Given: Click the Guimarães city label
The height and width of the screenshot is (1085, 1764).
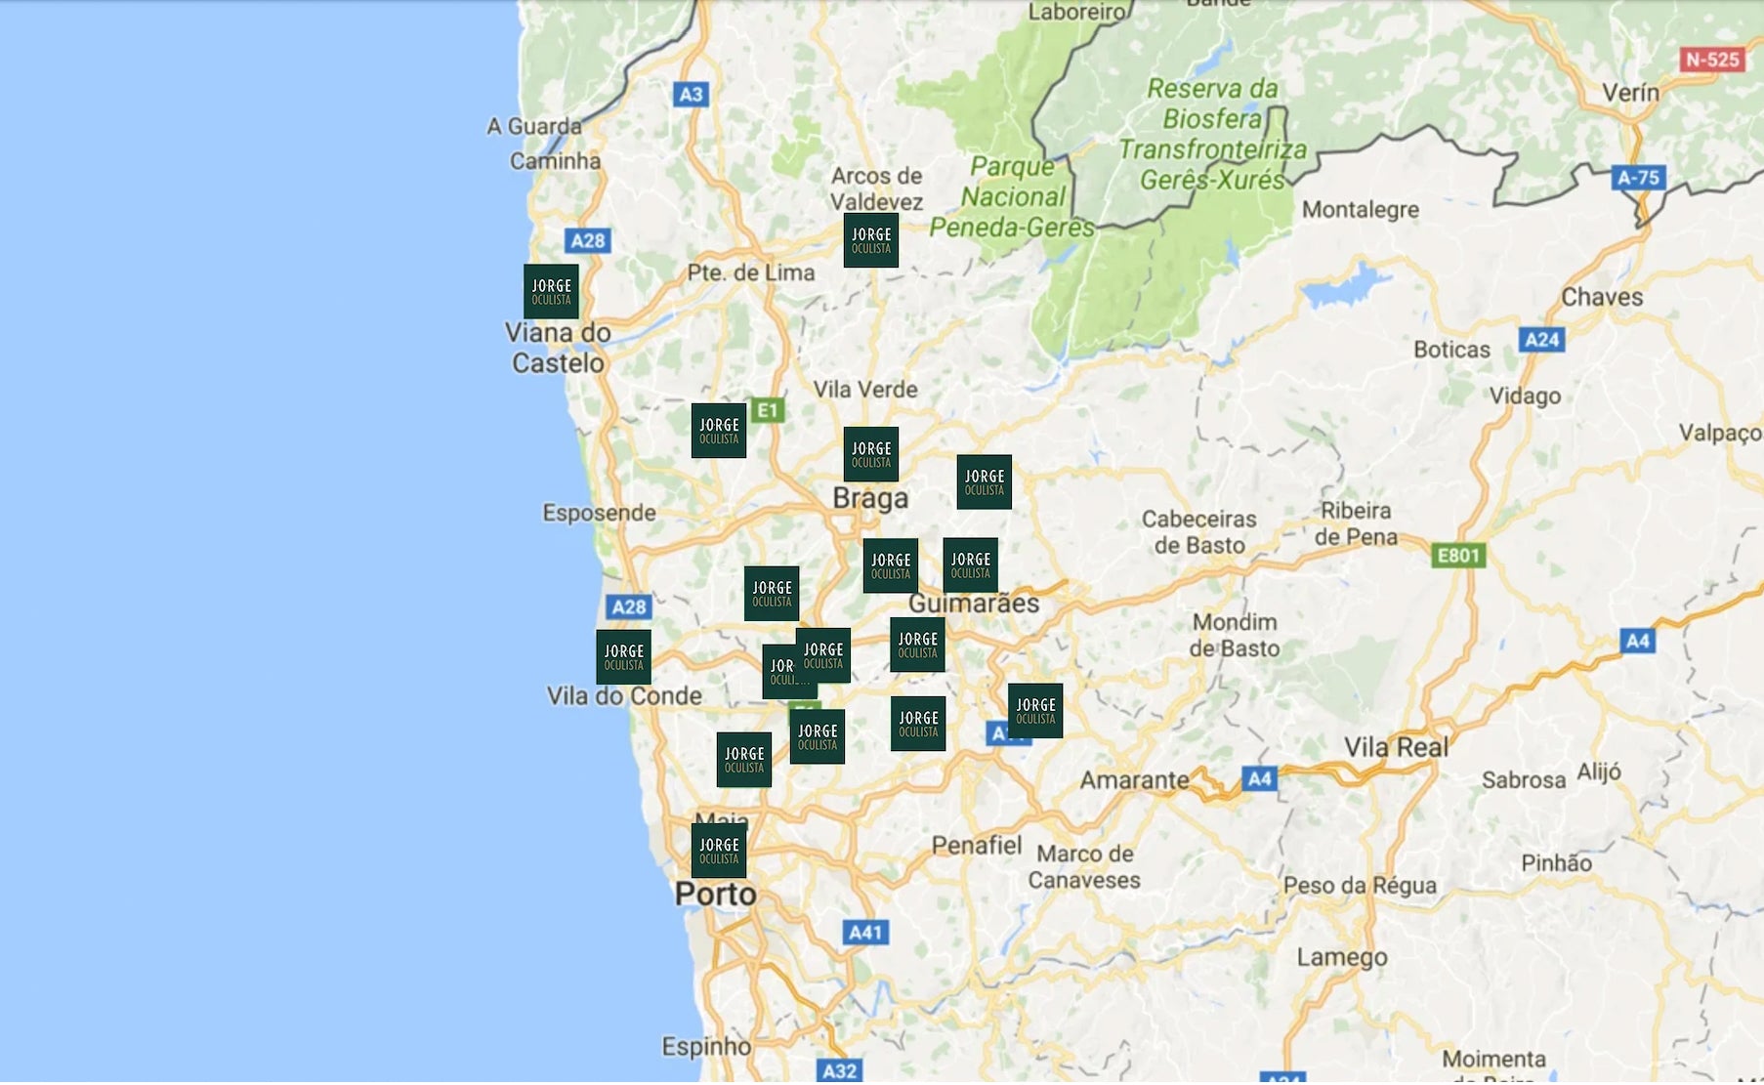Looking at the screenshot, I should coord(974,604).
